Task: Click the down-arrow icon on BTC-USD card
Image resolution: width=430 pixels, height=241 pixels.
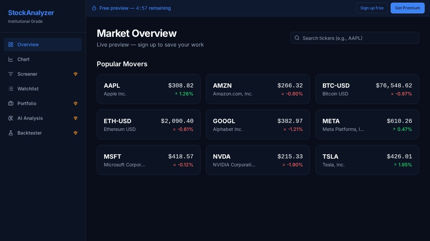Action: 392,94
